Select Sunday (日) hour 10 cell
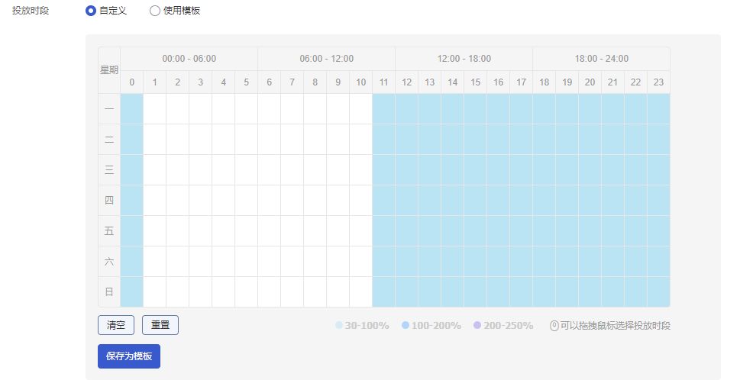This screenshot has height=380, width=740. (360, 291)
